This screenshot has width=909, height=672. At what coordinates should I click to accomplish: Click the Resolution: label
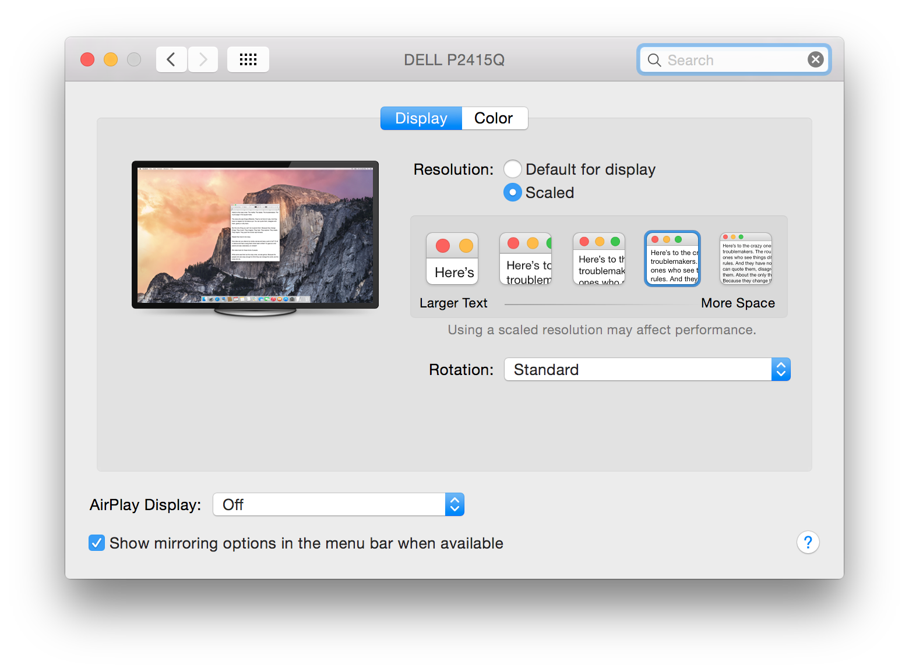tap(453, 169)
